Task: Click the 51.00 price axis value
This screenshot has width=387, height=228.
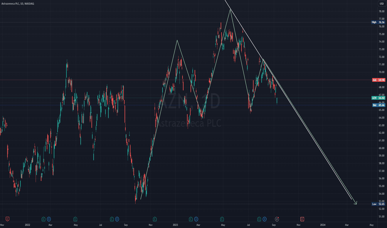Action: (x=382, y=217)
